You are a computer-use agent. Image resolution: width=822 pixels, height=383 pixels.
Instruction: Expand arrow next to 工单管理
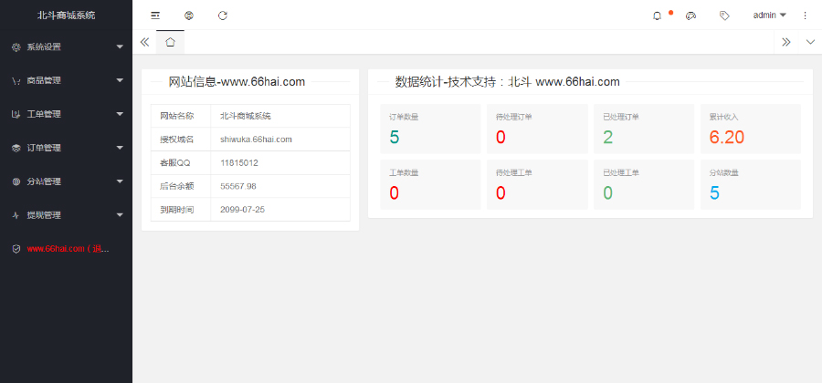tap(120, 114)
